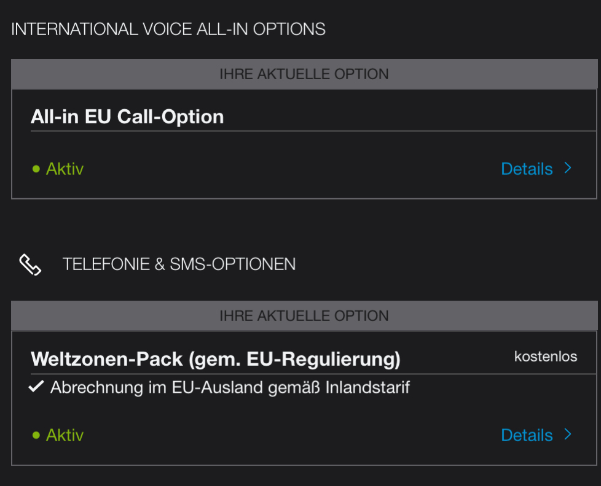Click the All-in EU Call-Option card body
The width and height of the screenshot is (601, 486).
304,144
